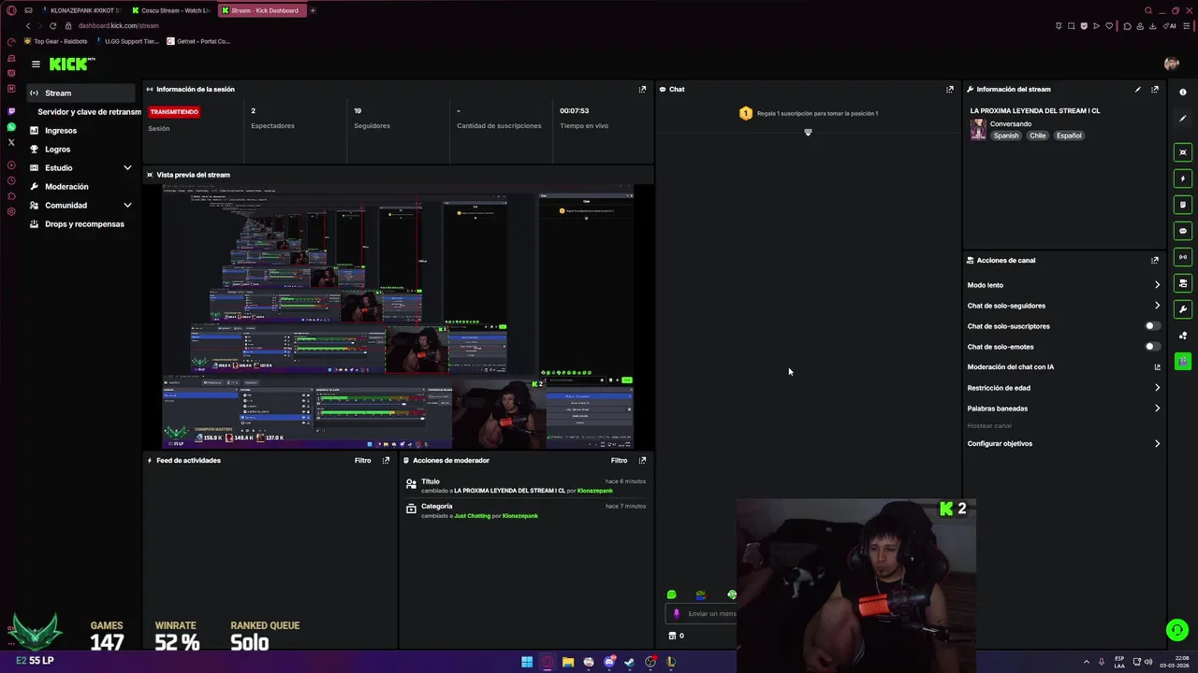Click the green Kick emote in chat

pyautogui.click(x=671, y=594)
